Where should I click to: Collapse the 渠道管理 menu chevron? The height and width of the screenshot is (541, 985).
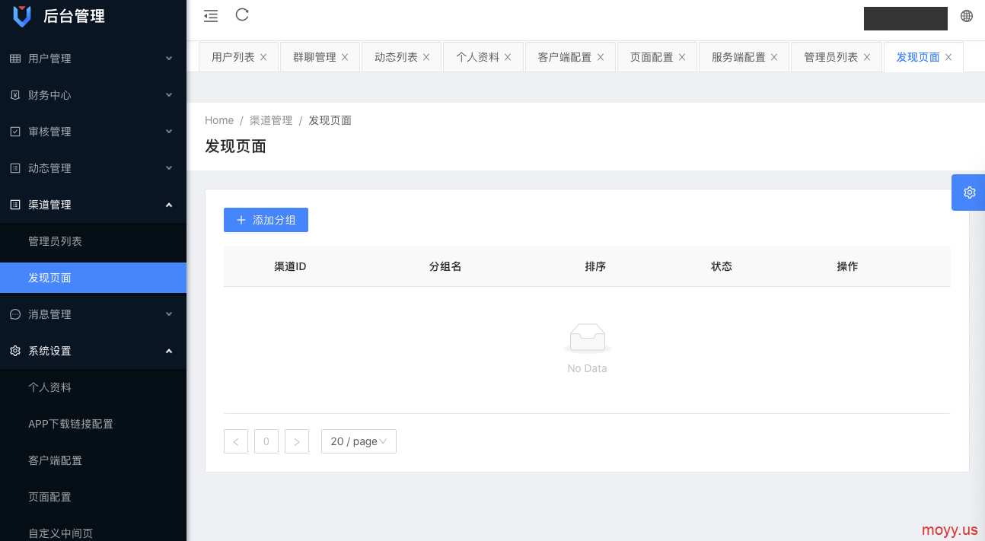pos(169,205)
